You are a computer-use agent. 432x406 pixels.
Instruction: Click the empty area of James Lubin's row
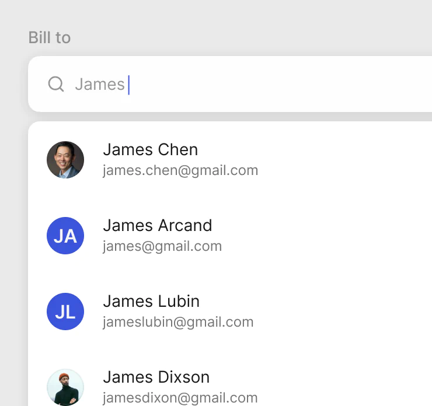(x=350, y=311)
